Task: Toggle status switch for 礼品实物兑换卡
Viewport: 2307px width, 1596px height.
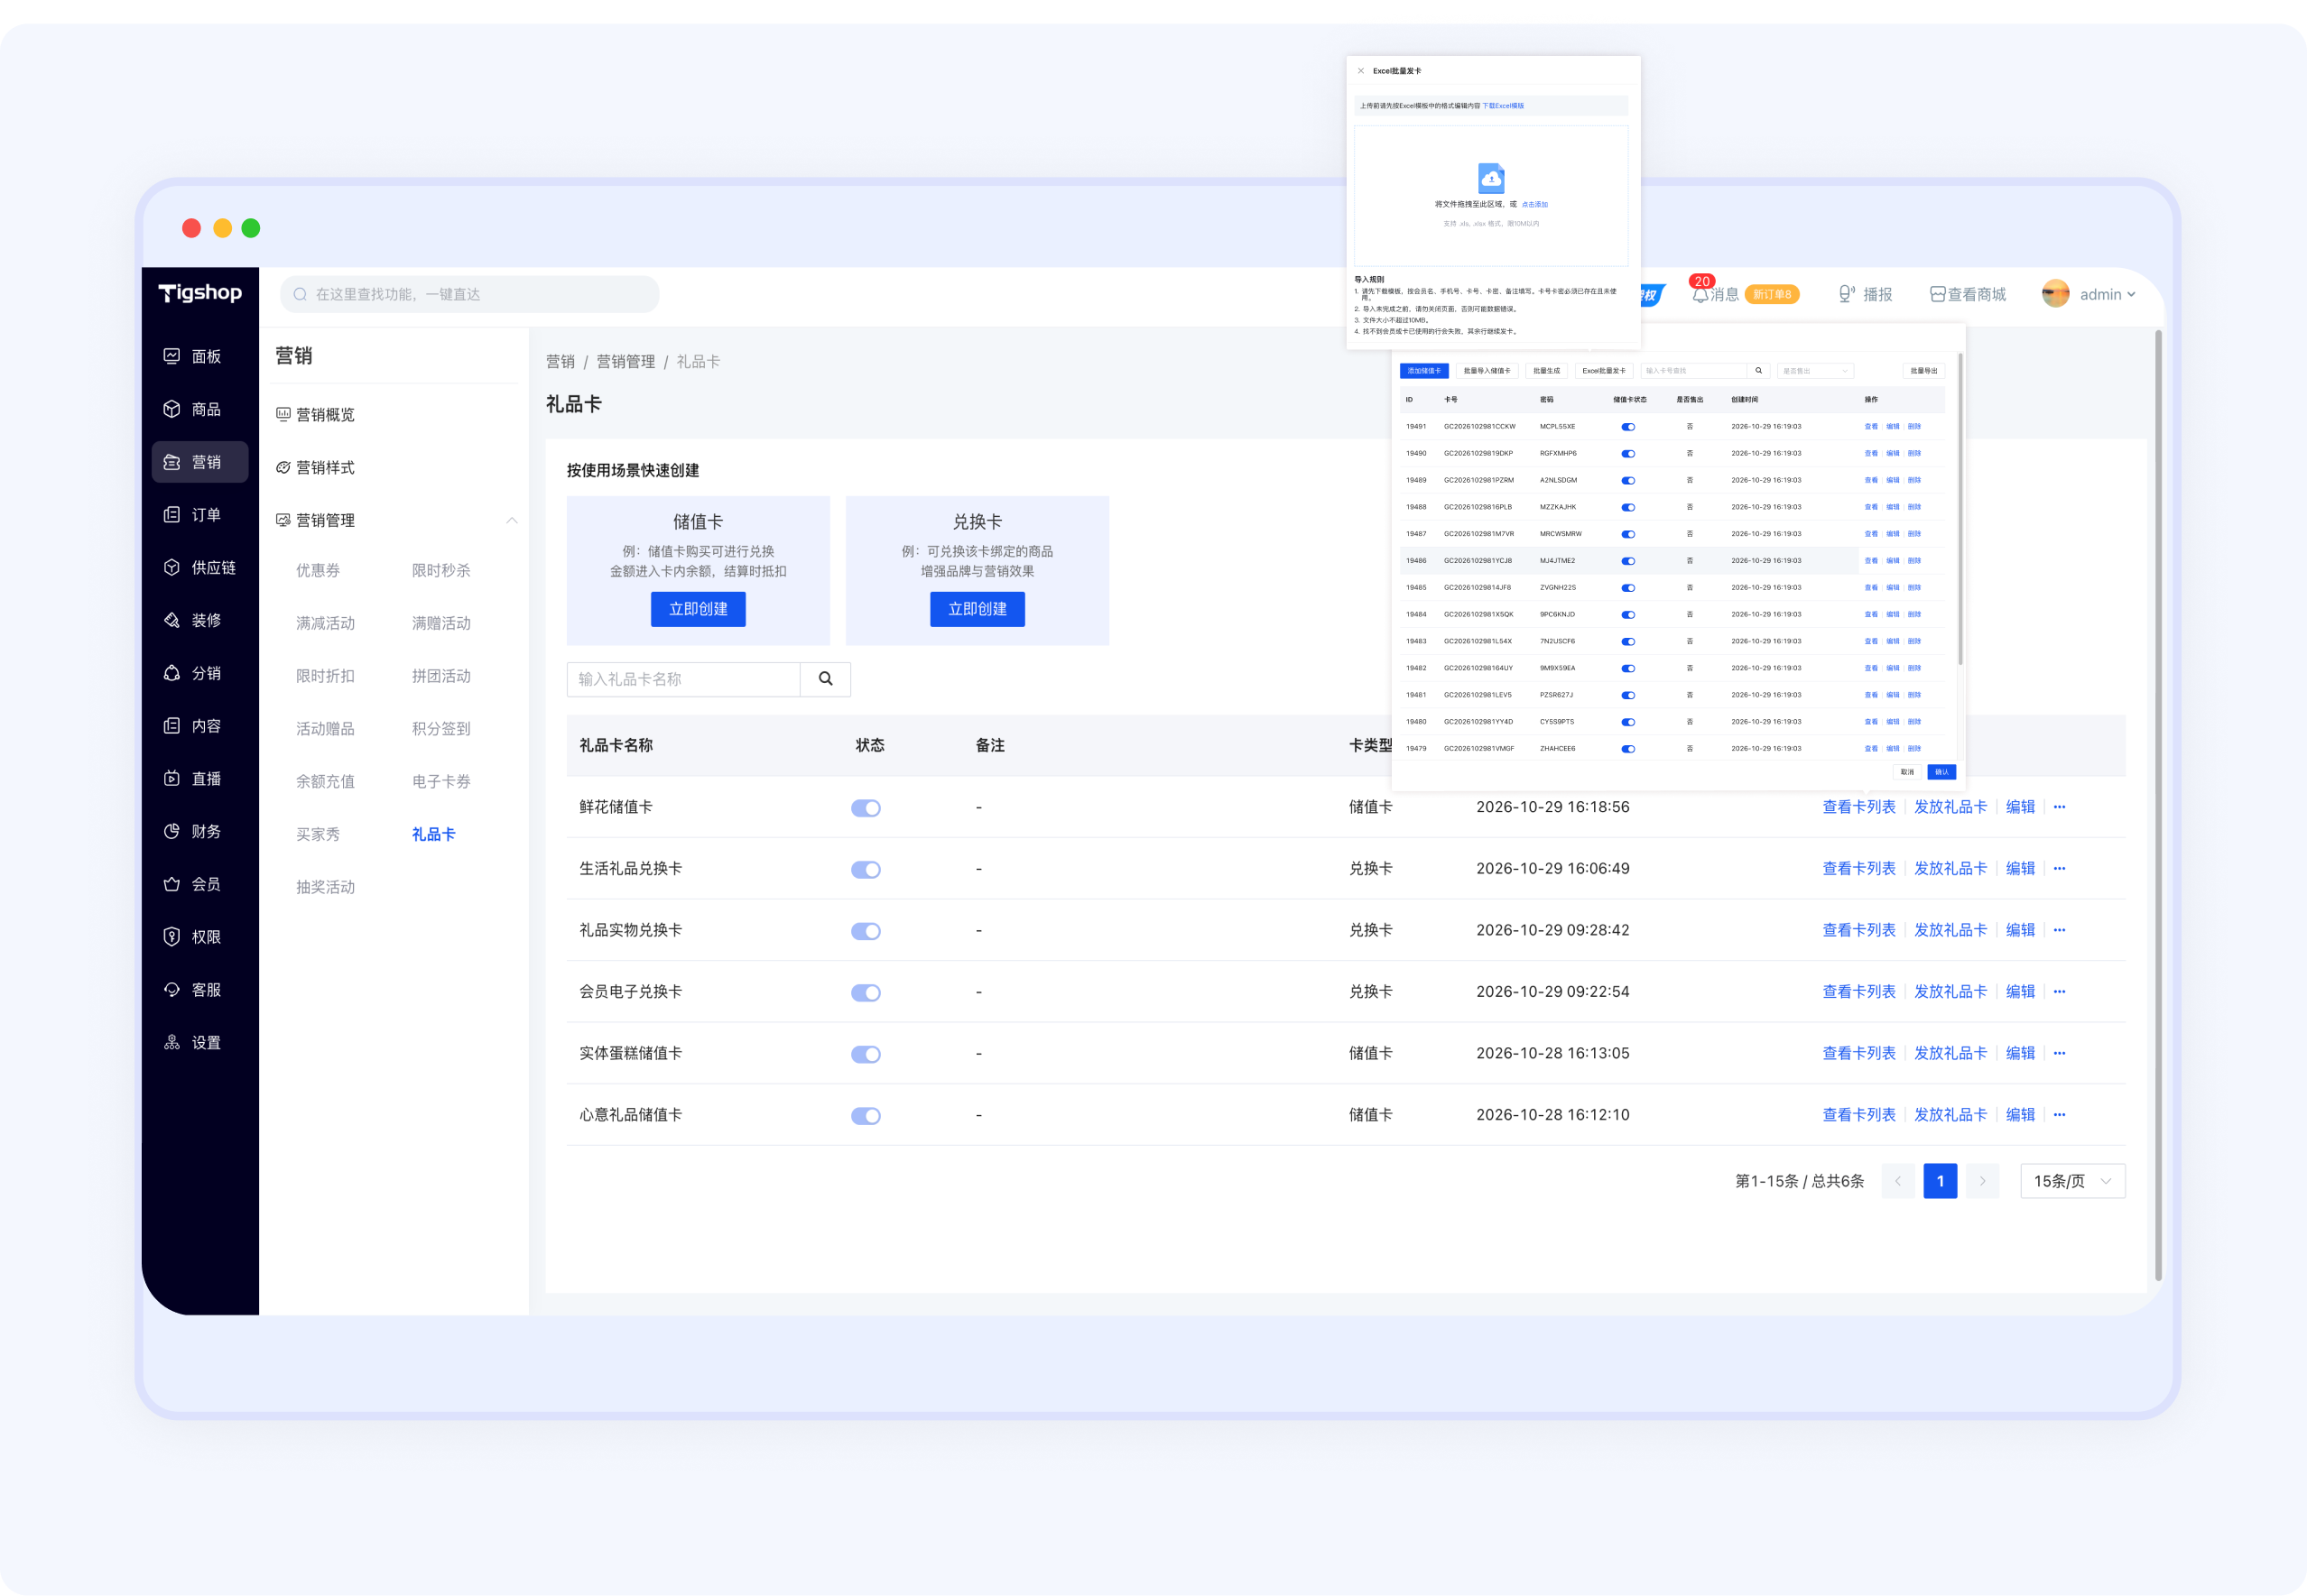Action: point(866,931)
